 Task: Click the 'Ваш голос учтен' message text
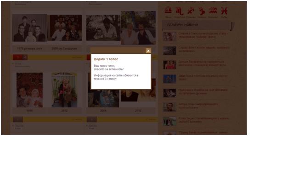click(x=104, y=66)
